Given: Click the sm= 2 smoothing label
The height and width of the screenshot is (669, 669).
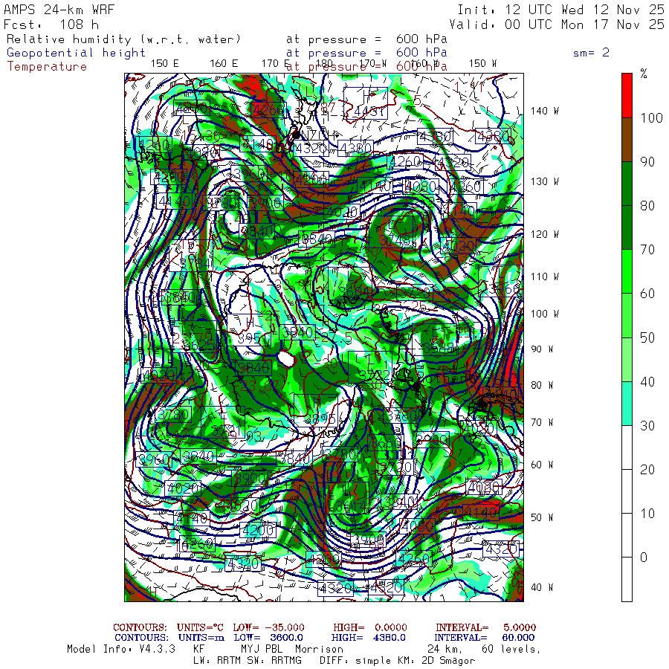Looking at the screenshot, I should 592,53.
